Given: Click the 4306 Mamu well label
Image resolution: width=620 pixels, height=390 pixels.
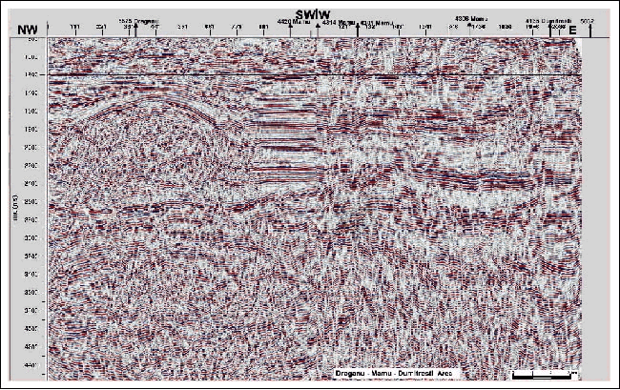Looking at the screenshot, I should pos(471,18).
